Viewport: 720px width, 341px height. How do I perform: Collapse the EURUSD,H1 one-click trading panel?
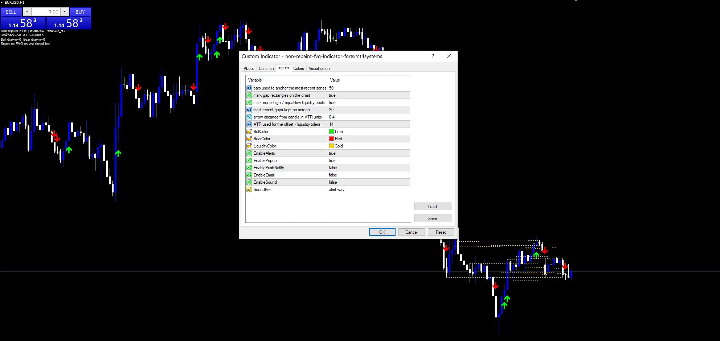pyautogui.click(x=2, y=3)
